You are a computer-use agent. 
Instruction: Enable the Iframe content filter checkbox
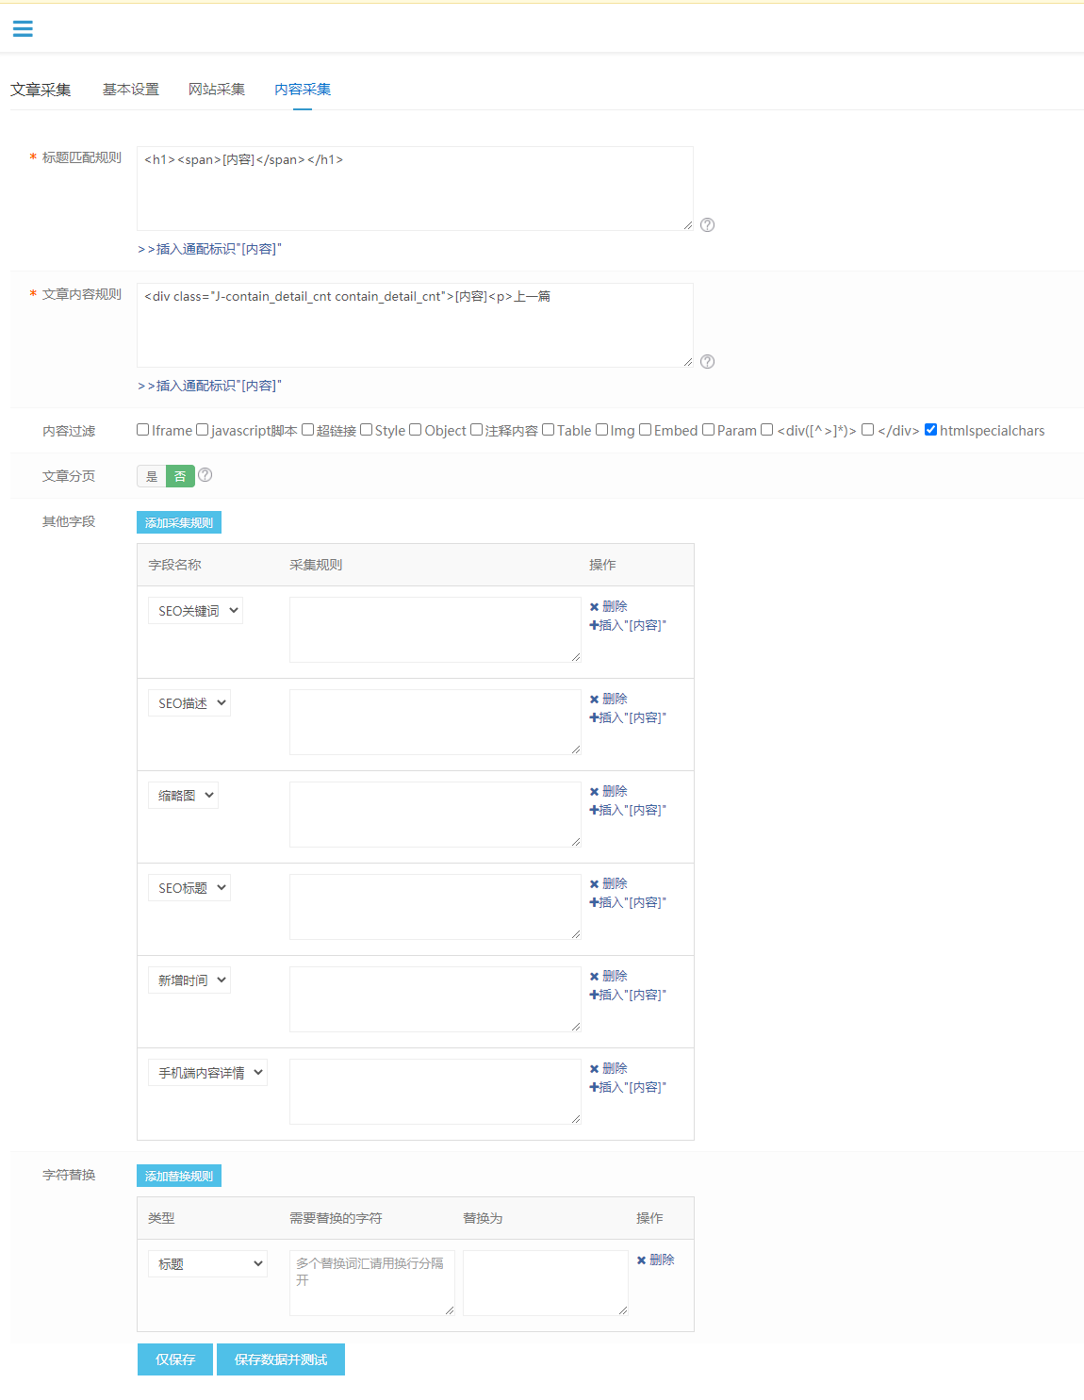coord(143,430)
